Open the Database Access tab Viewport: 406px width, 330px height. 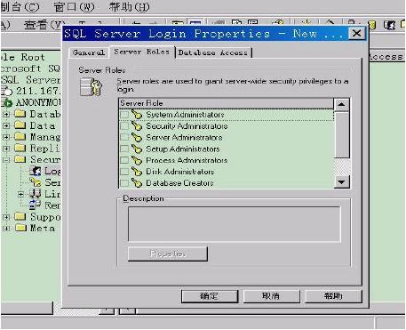213,52
